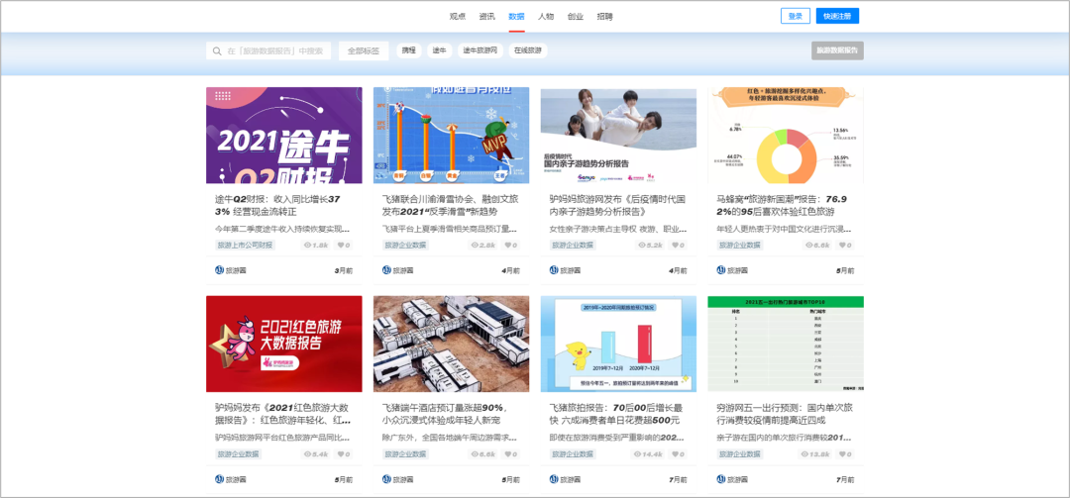This screenshot has width=1070, height=498.
Task: Click heart icon on 途牛Q2财报 article
Action: click(340, 245)
